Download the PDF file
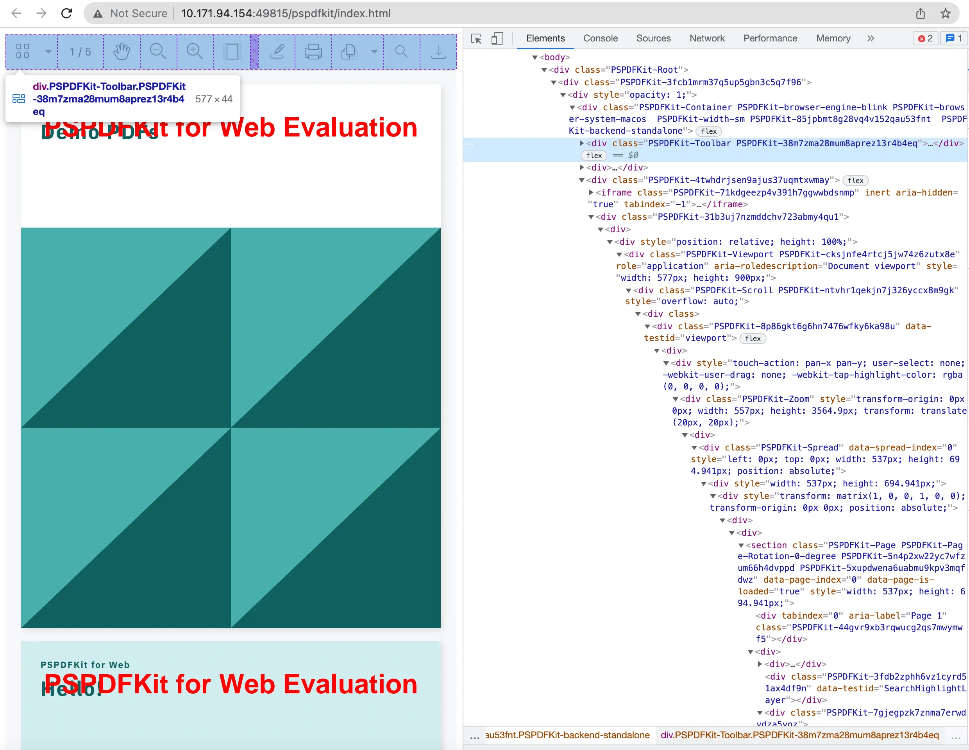The image size is (969, 750). [438, 52]
